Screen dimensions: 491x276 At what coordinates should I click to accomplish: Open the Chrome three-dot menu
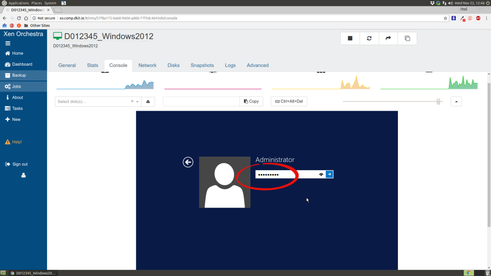[486, 18]
